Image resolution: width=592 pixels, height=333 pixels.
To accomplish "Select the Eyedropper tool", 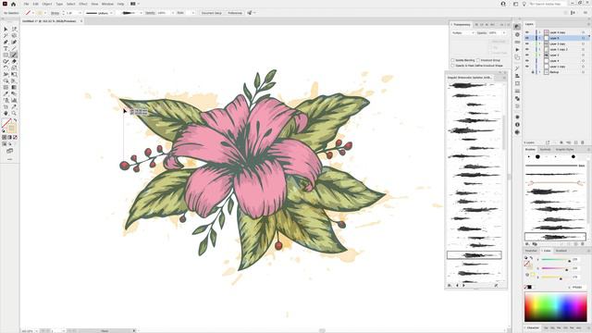I will pos(6,93).
